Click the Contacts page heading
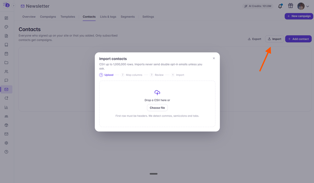This screenshot has width=314, height=183. click(x=30, y=29)
